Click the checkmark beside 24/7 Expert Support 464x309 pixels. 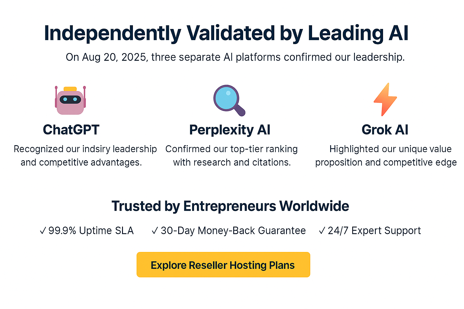point(322,231)
